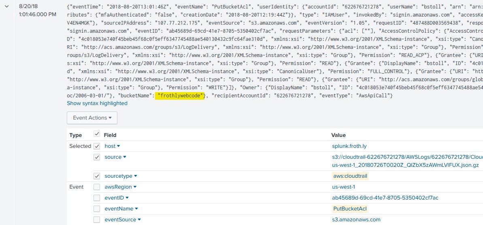Toggle the select-all Field header checkbox
This screenshot has width=483, height=225.
click(96, 135)
